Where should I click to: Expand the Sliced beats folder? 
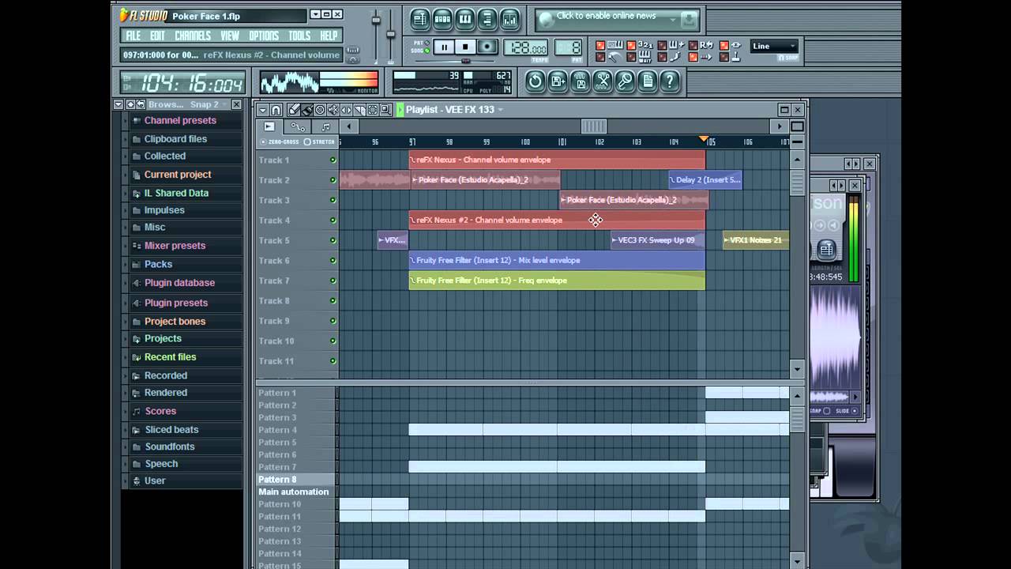coord(171,429)
